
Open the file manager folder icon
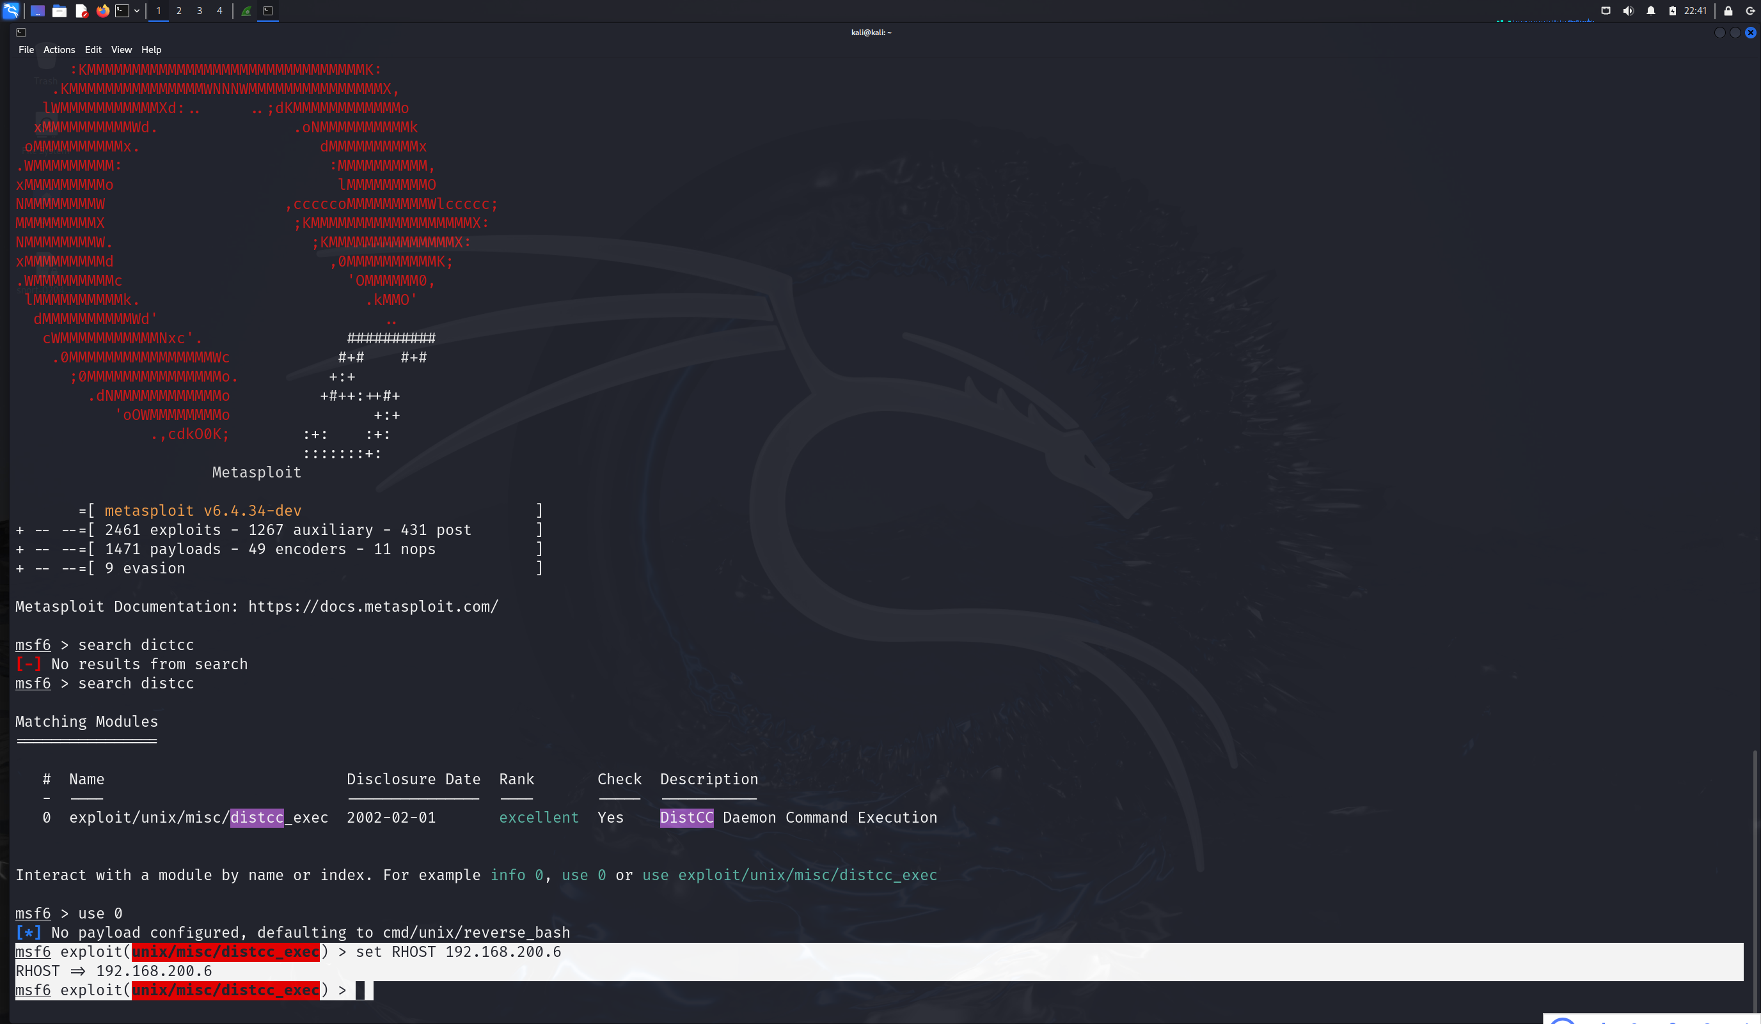click(59, 10)
